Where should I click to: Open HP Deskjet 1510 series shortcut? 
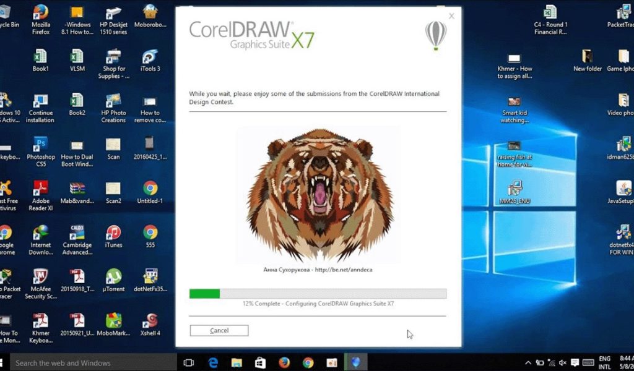[114, 19]
